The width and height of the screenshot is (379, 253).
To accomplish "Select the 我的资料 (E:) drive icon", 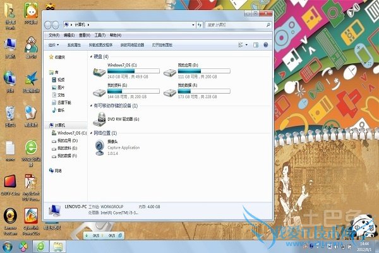I will click(x=99, y=92).
